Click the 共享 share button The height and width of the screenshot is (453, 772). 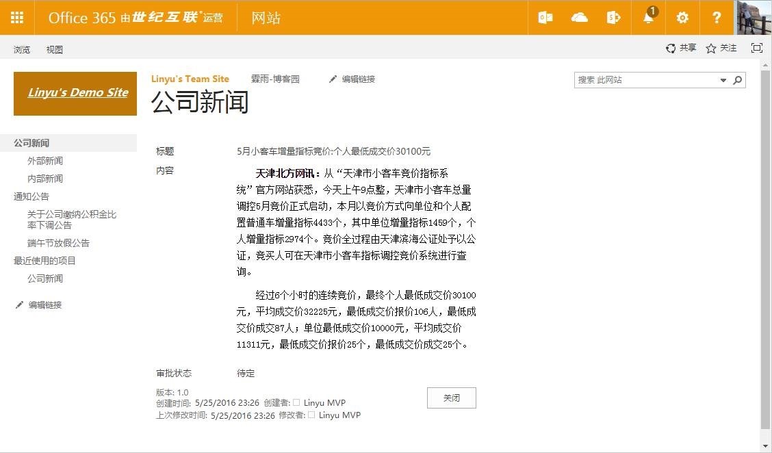(681, 48)
